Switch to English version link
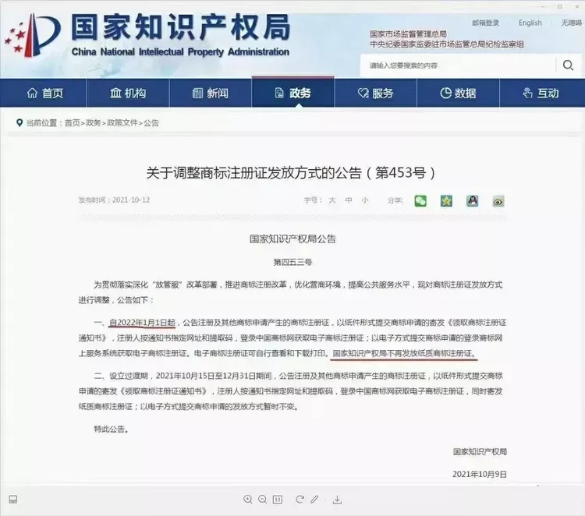585x516 pixels. click(530, 23)
